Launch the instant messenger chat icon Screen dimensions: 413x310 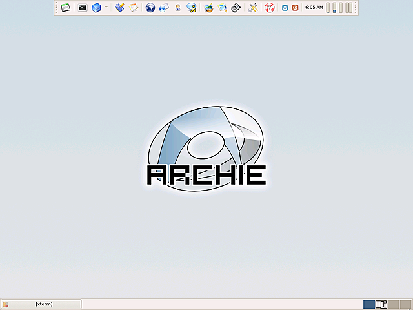point(192,8)
